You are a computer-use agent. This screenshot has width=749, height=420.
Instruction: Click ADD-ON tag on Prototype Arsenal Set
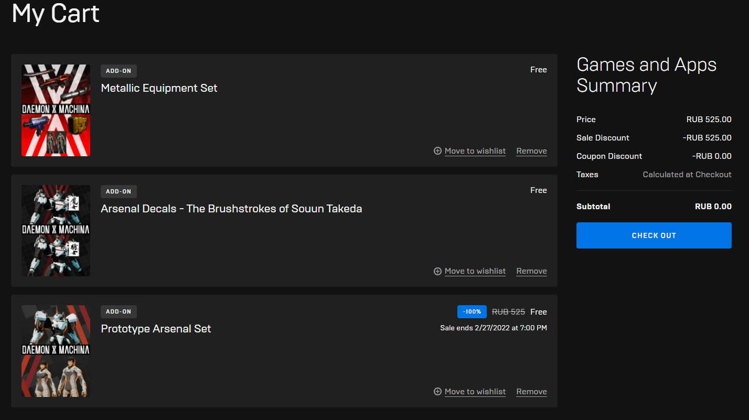(x=119, y=311)
